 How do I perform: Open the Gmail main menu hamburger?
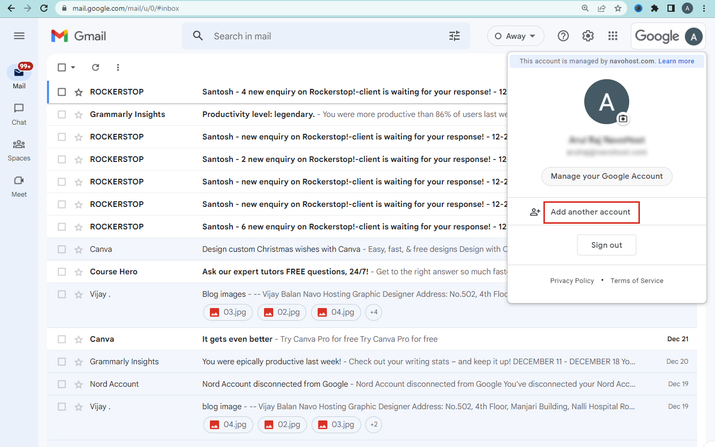click(x=19, y=36)
